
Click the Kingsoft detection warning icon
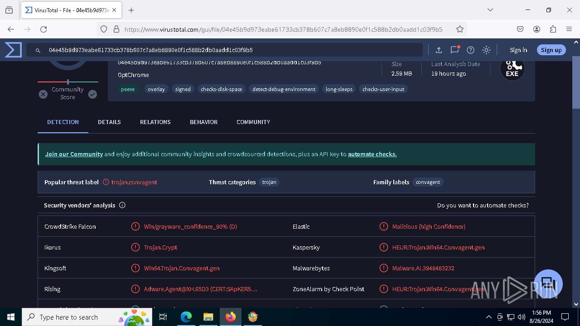[x=135, y=268]
